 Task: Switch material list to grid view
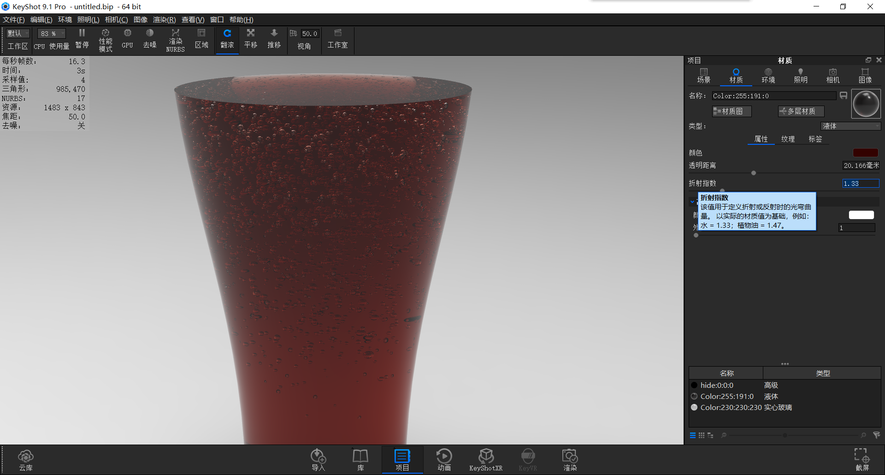[701, 435]
